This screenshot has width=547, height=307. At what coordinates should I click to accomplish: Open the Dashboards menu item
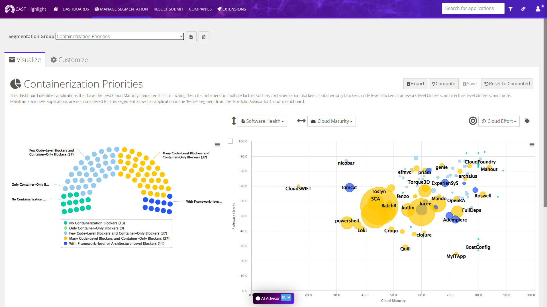(76, 9)
